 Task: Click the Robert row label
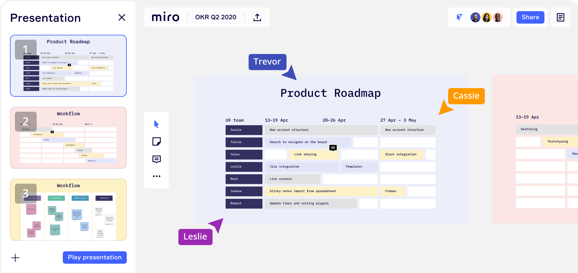(244, 204)
